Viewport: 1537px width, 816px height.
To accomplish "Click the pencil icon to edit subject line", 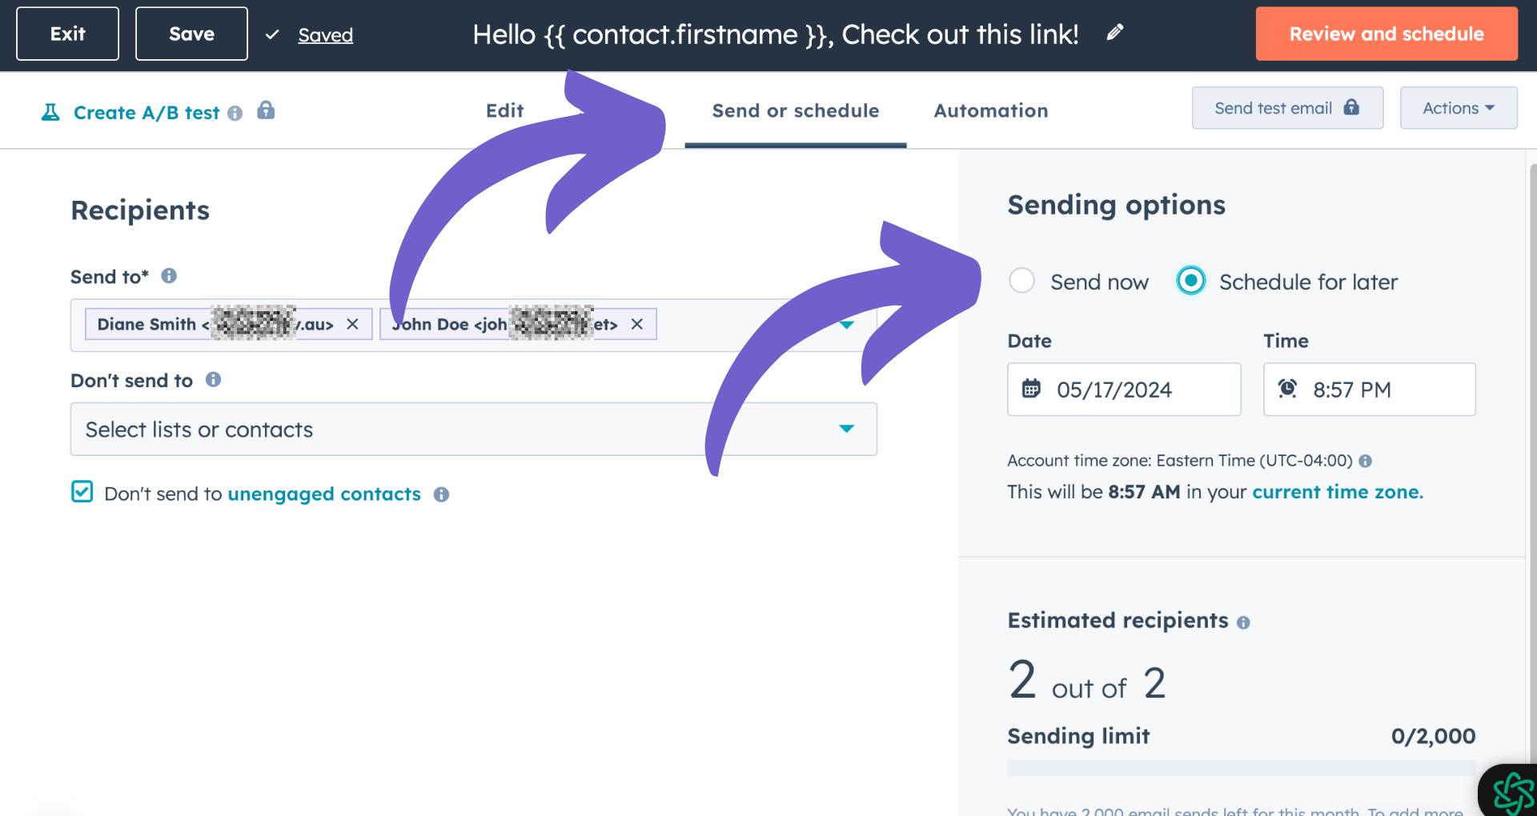I will 1114,33.
